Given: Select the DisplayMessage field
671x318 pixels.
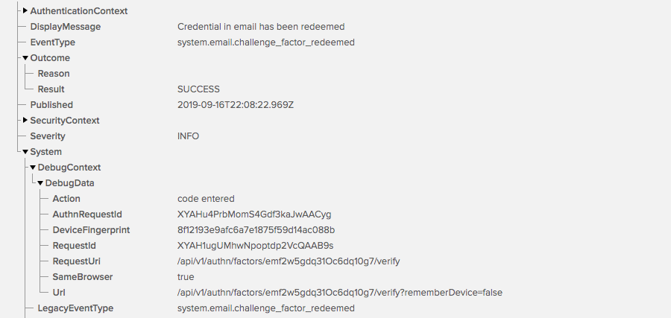Looking at the screenshot, I should (x=66, y=27).
